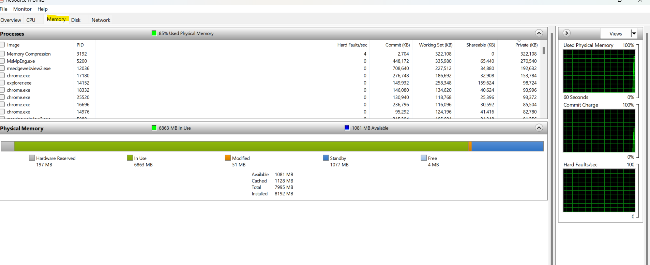Sort by the Hard Faults/sec column header
Screen dimensions: 650x265
(352, 45)
